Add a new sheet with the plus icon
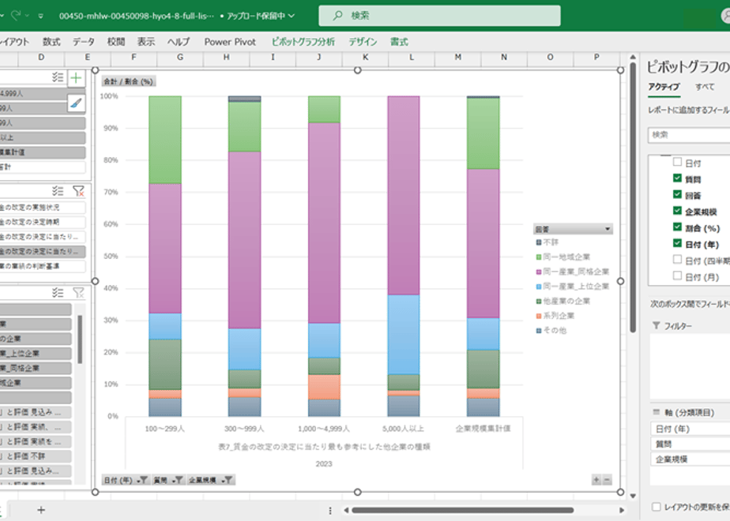 coord(41,510)
